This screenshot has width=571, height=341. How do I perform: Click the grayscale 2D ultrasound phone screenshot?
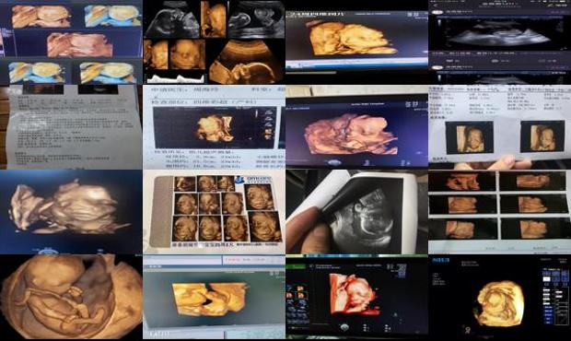pos(499,42)
